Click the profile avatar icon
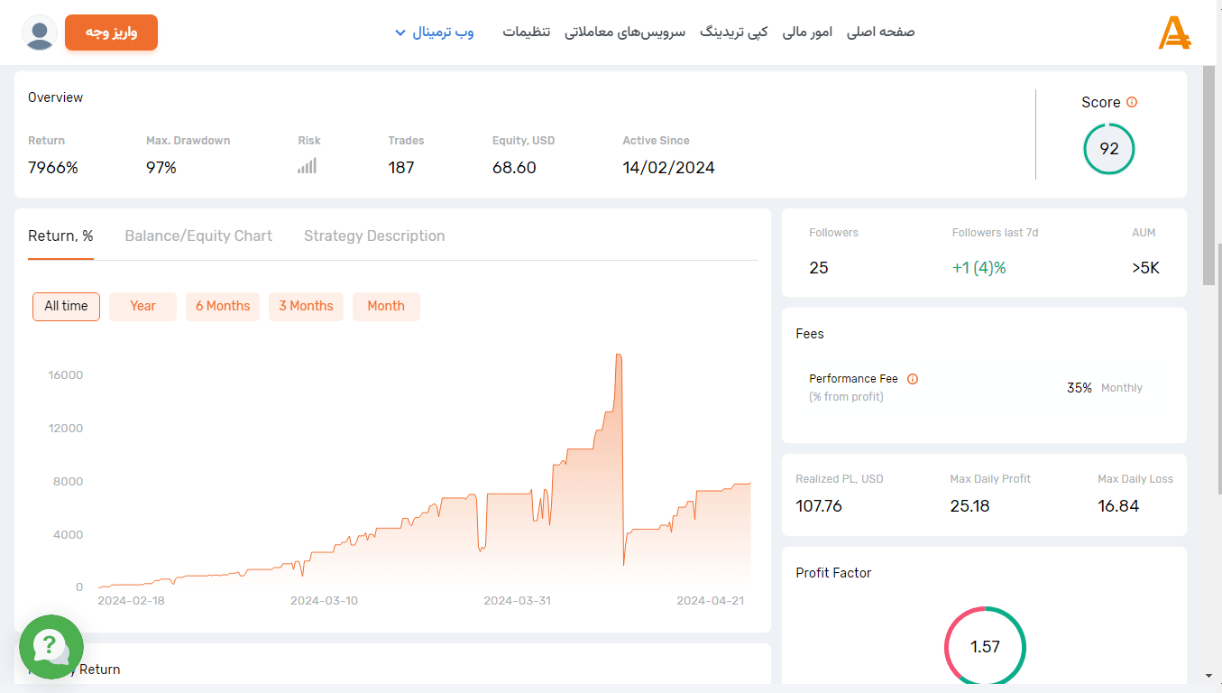 [x=38, y=32]
